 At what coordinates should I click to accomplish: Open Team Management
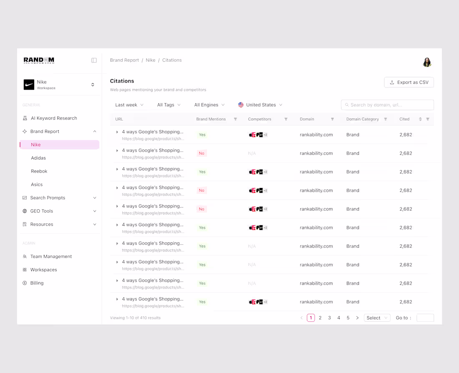tap(51, 256)
